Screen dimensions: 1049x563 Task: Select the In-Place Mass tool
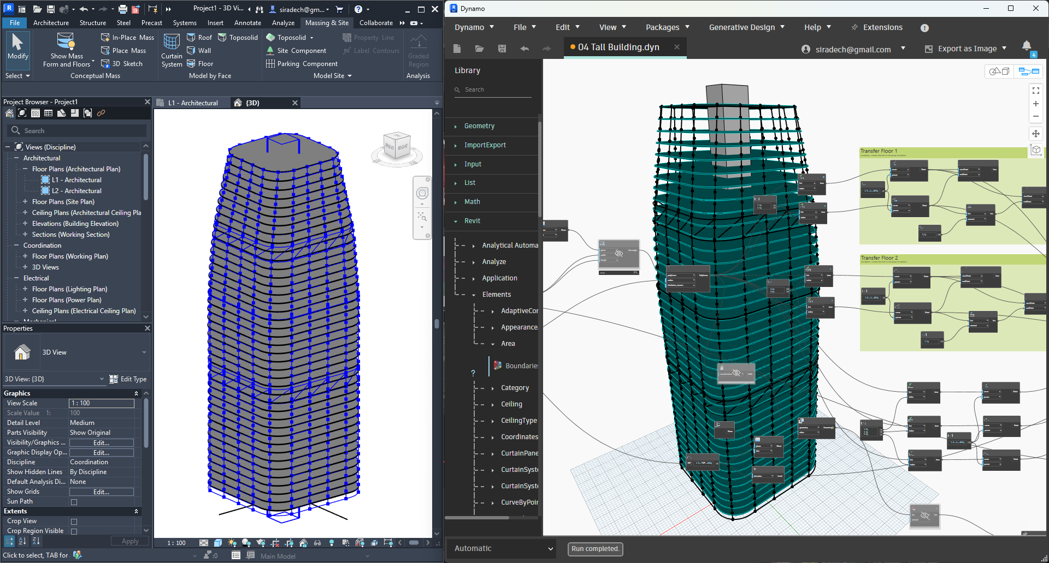(127, 37)
